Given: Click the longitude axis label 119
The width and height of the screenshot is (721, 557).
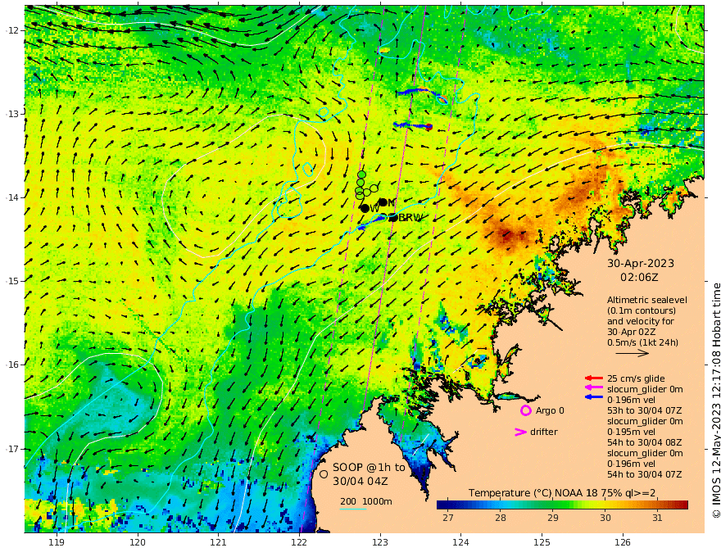Looking at the screenshot, I should tap(57, 542).
